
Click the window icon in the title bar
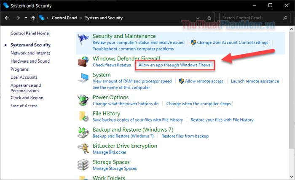[x=6, y=5]
